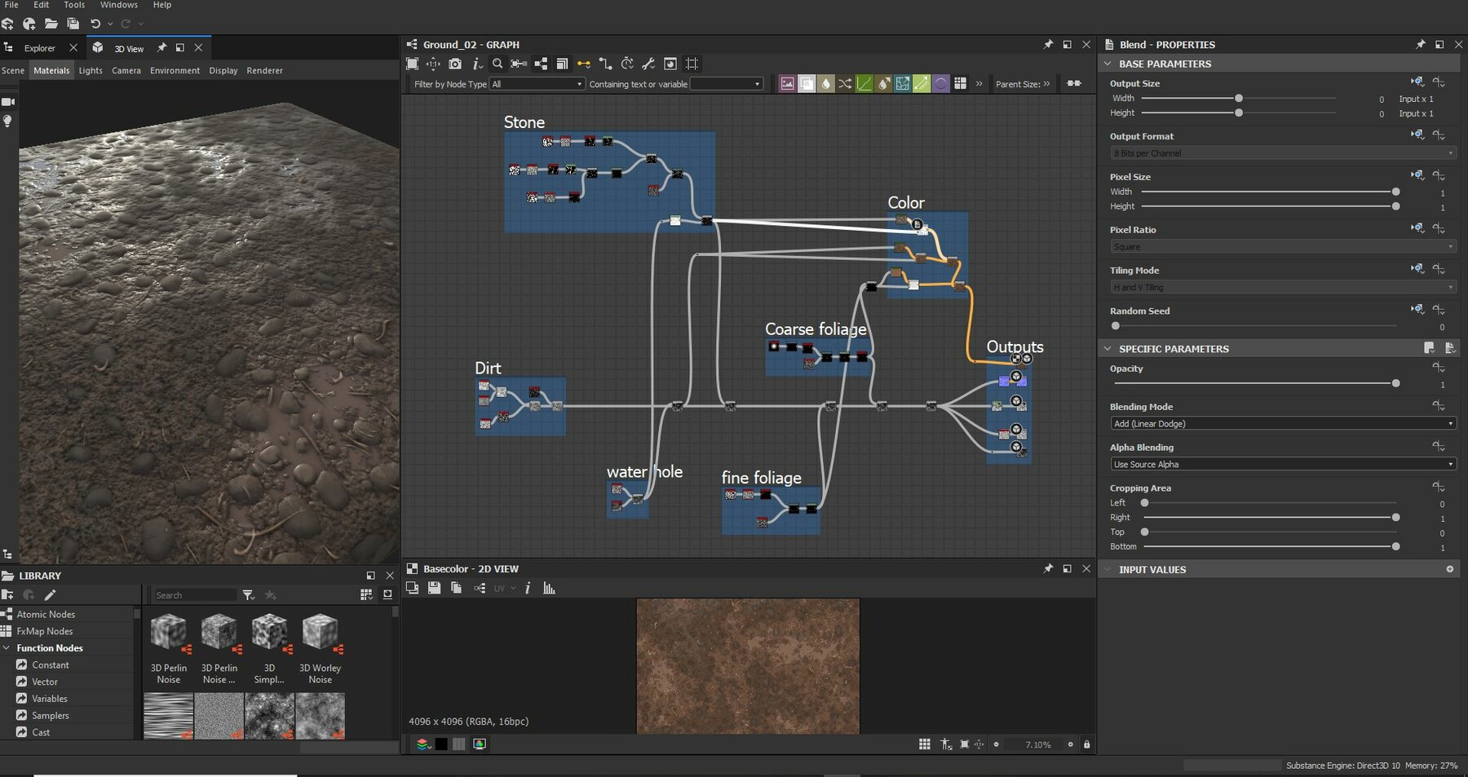Screen dimensions: 1468x777
Task: Show the histogram in the 2D view toolbar
Action: pos(550,588)
